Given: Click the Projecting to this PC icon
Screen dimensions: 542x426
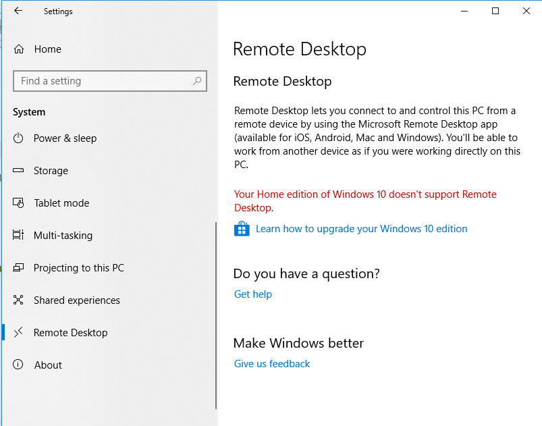Looking at the screenshot, I should point(18,267).
